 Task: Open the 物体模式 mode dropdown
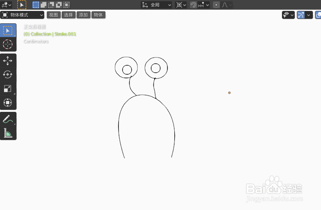coord(22,15)
